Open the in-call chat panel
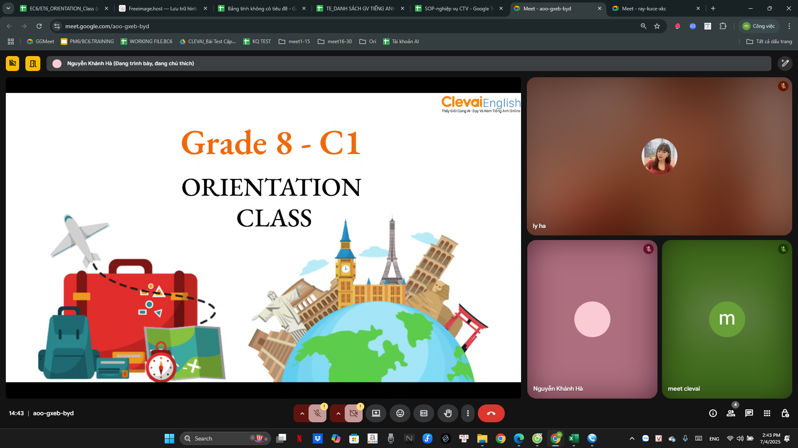Viewport: 798px width, 448px height. (x=749, y=413)
